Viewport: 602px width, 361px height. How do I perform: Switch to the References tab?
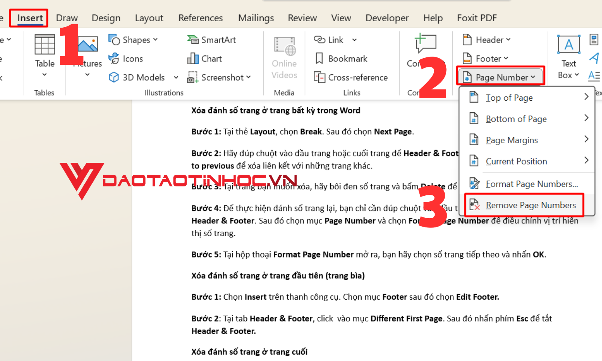tap(201, 18)
